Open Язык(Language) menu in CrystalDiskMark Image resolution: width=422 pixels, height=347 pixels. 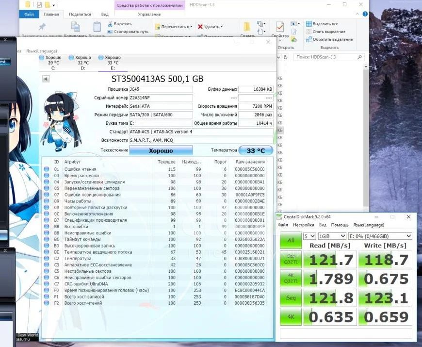pos(369,225)
